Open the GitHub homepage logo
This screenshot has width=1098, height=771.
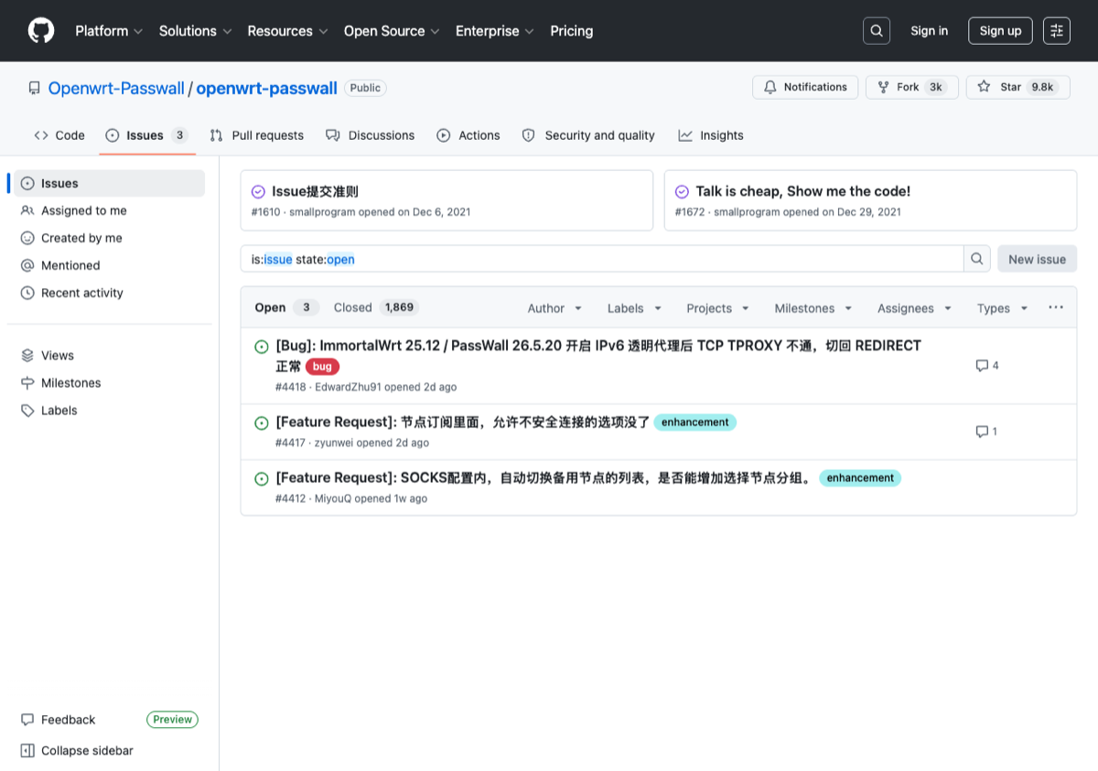[x=41, y=31]
